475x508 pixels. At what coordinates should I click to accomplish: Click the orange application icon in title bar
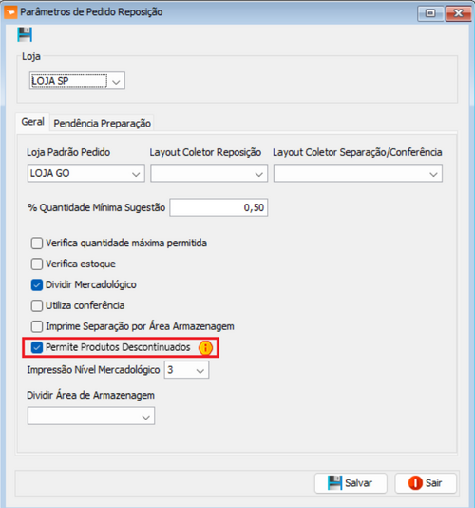[10, 12]
